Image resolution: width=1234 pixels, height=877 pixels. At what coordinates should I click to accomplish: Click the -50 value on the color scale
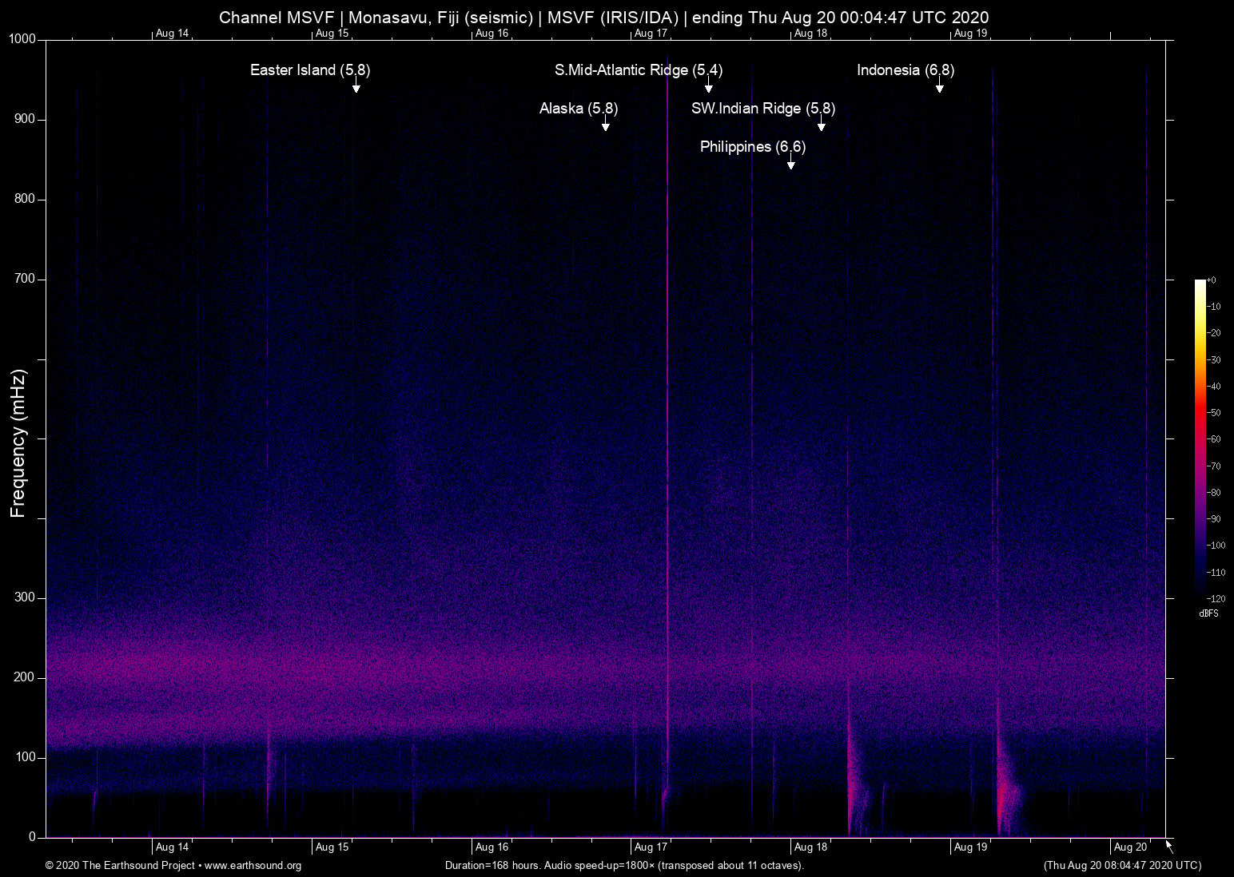pos(1214,413)
